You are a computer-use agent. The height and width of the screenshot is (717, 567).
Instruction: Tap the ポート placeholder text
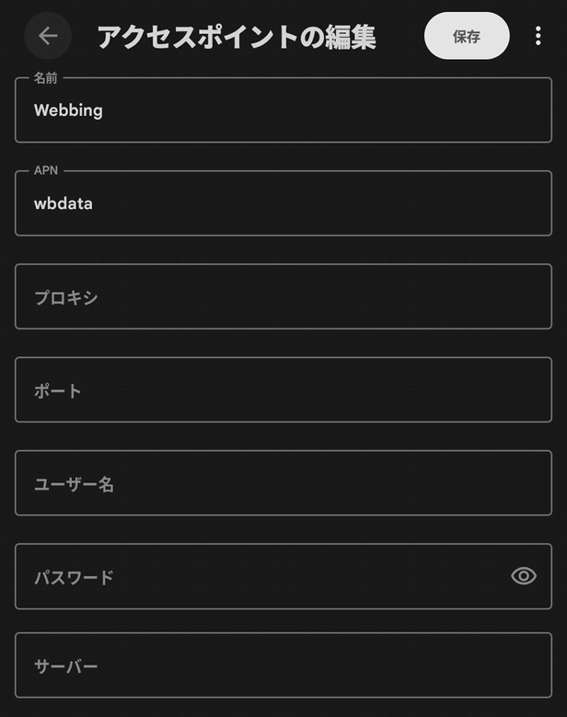58,390
